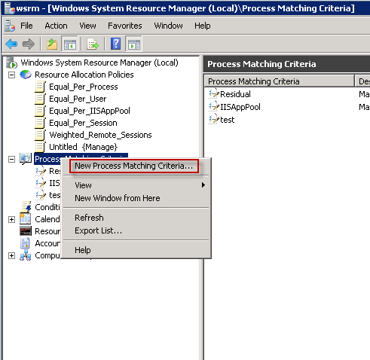Click the Process Matching Criteria column header

(x=279, y=81)
